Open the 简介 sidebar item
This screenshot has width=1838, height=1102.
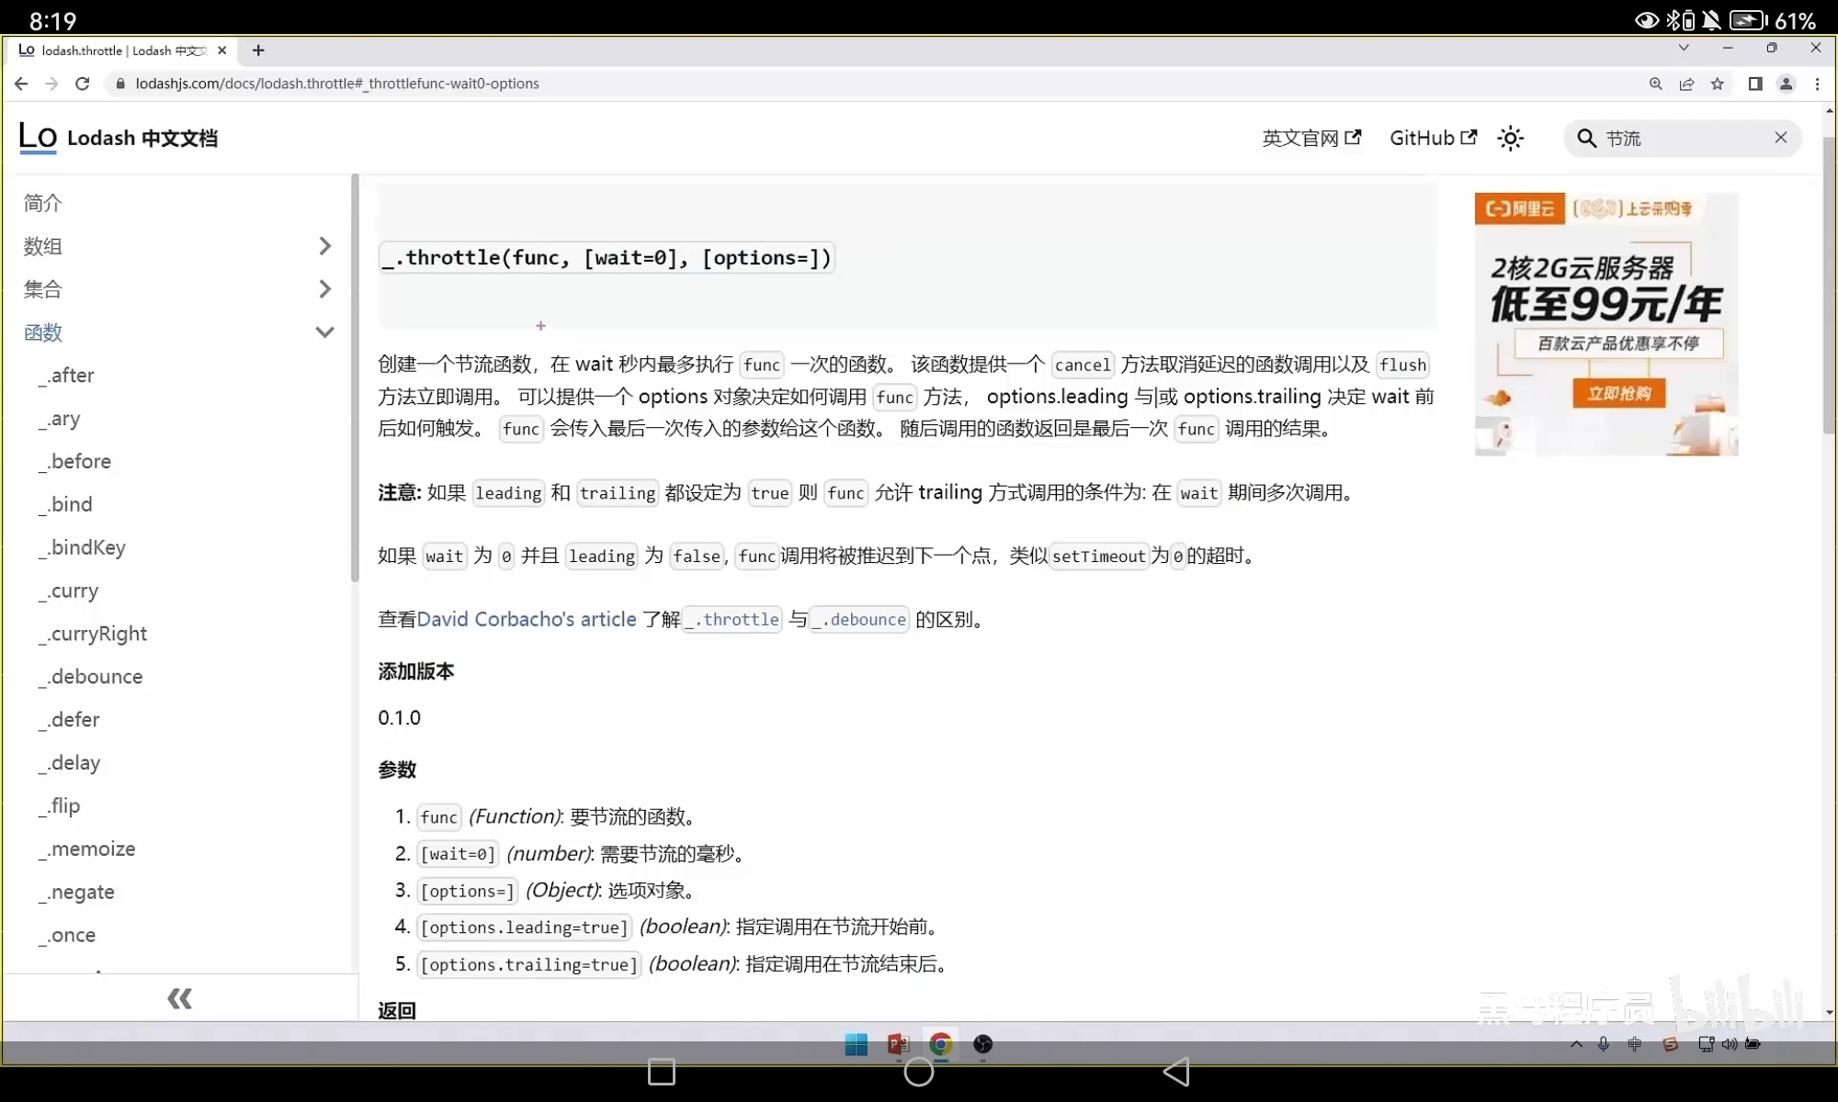(x=43, y=203)
